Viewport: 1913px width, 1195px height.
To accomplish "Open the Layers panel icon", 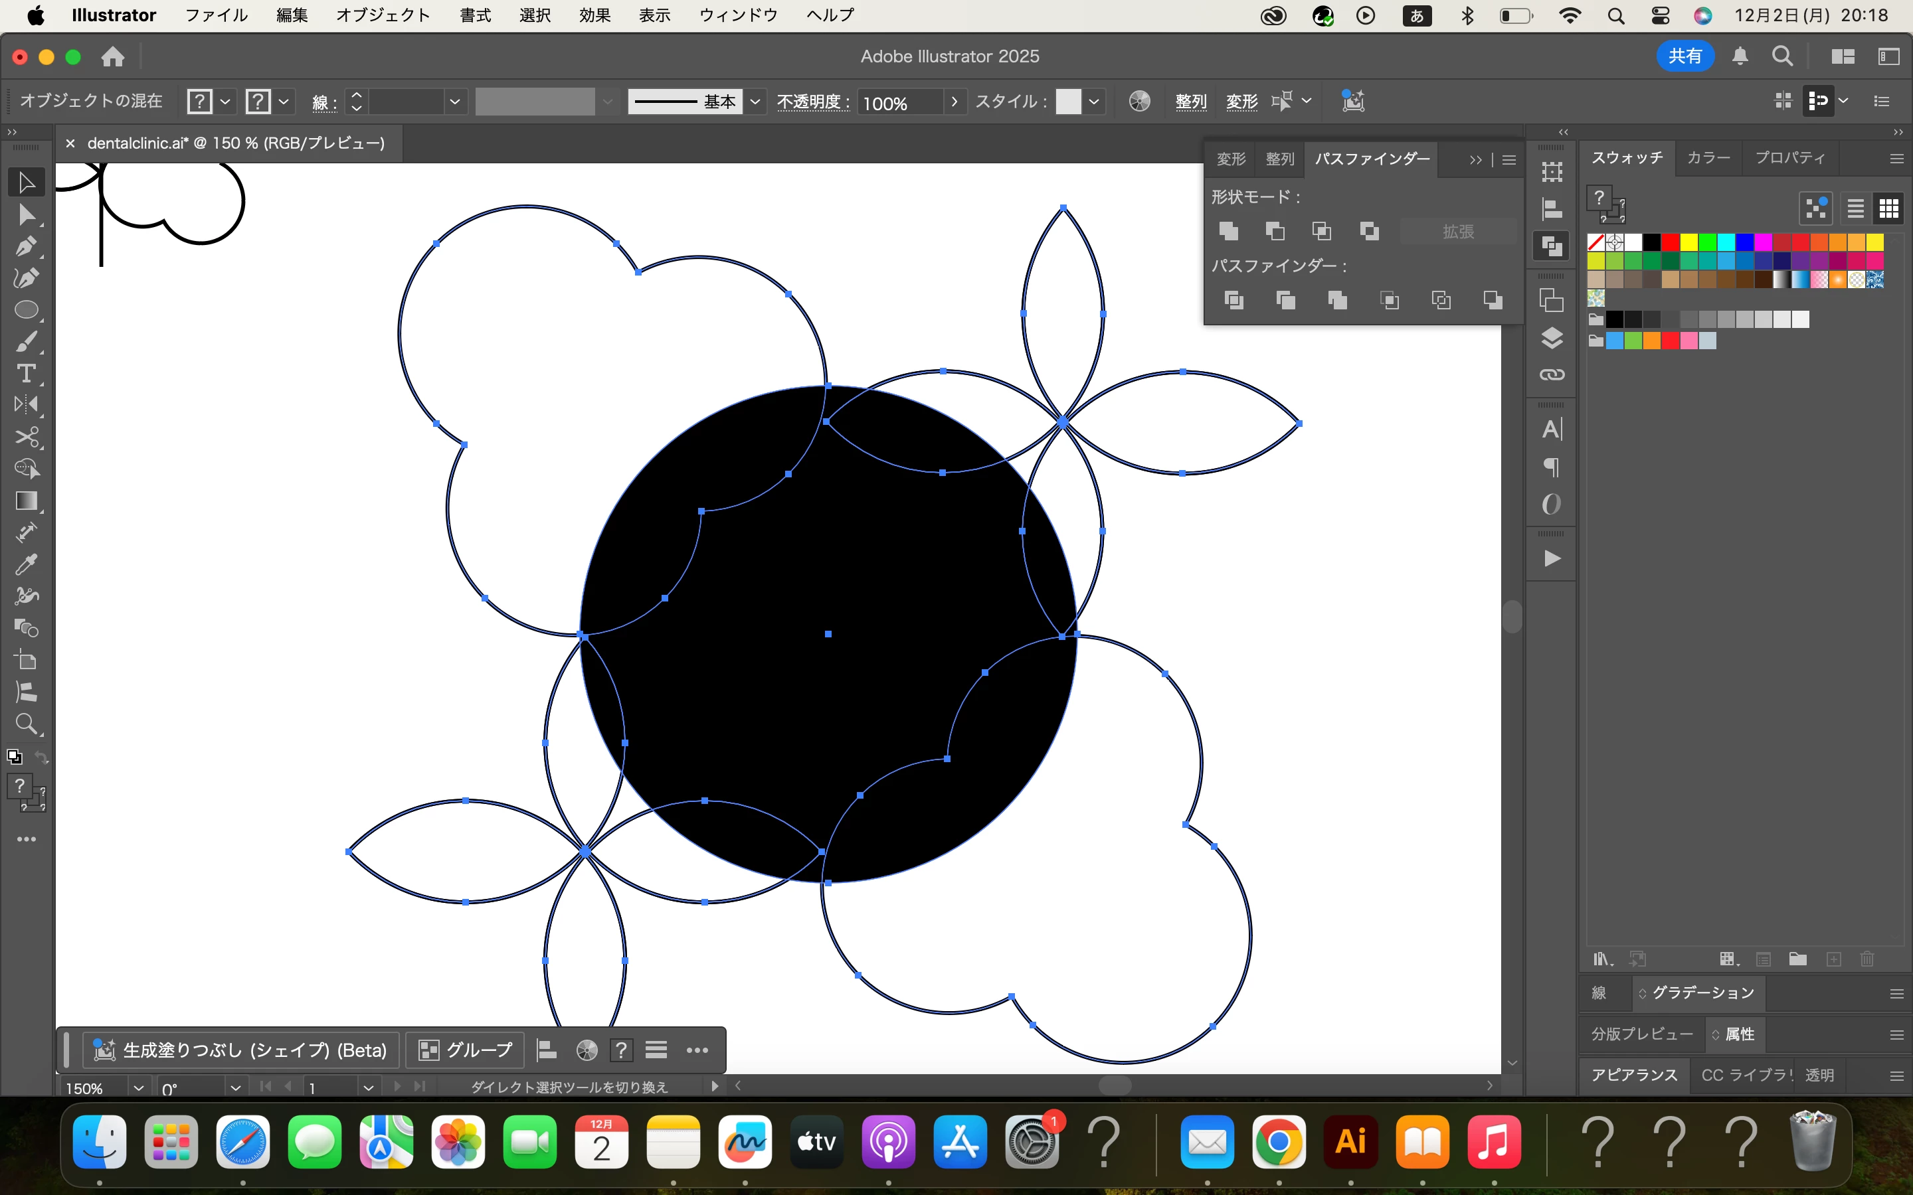I will [x=1552, y=339].
